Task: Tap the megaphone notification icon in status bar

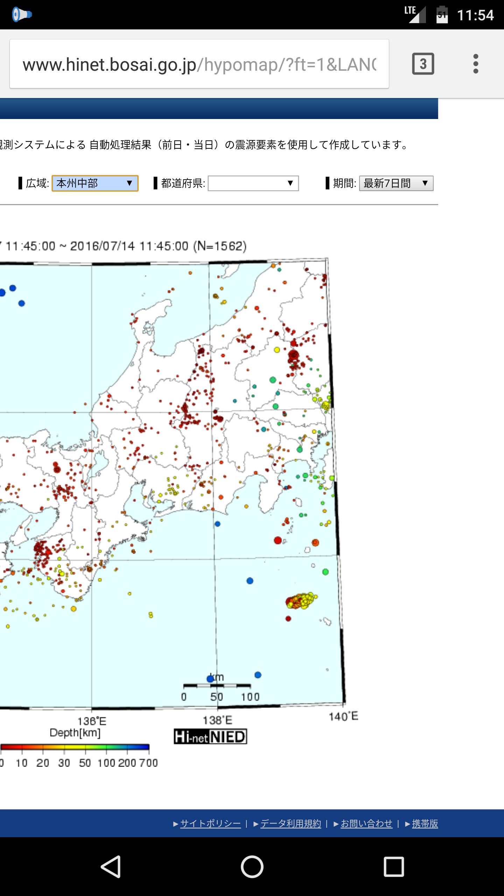Action: click(21, 15)
